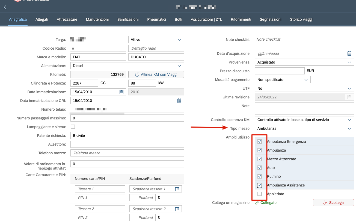356x223 pixels.
Task: Open calendar picker for Data immatricolazione CRI
Action: 179,101
